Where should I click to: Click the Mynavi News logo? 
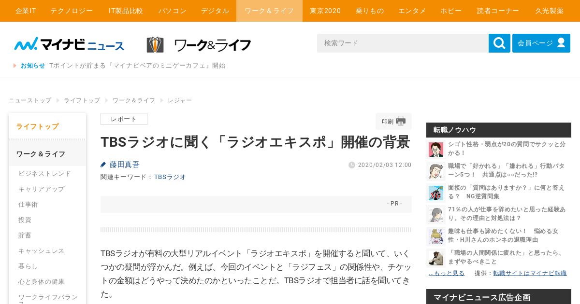(69, 45)
